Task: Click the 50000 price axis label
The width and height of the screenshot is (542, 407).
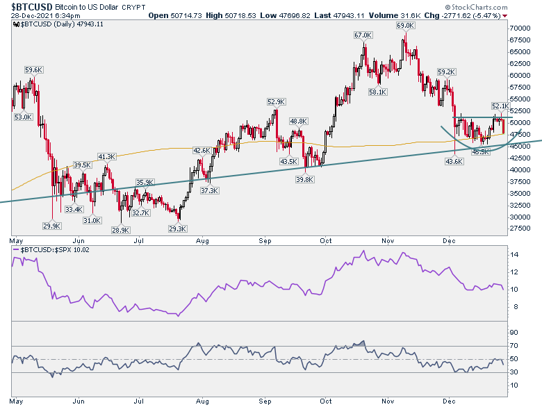Action: point(520,123)
